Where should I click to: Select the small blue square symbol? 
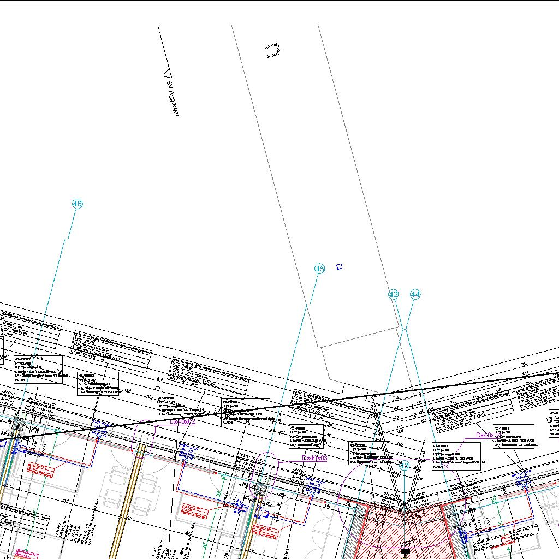[x=339, y=266]
